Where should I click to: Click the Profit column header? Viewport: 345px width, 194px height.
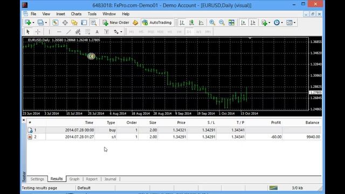(275, 122)
